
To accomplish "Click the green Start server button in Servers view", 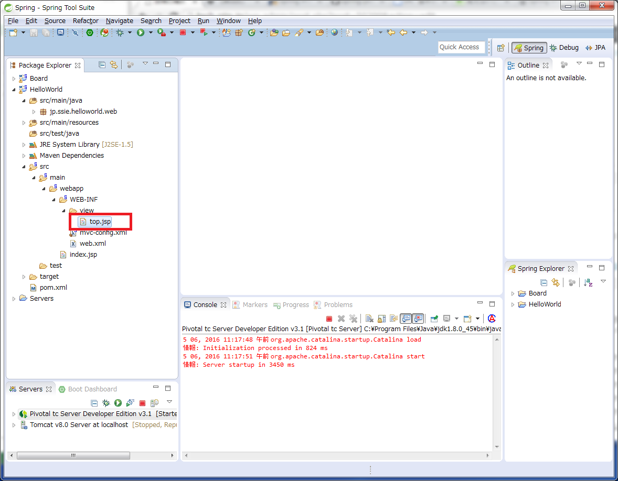I will tap(118, 403).
